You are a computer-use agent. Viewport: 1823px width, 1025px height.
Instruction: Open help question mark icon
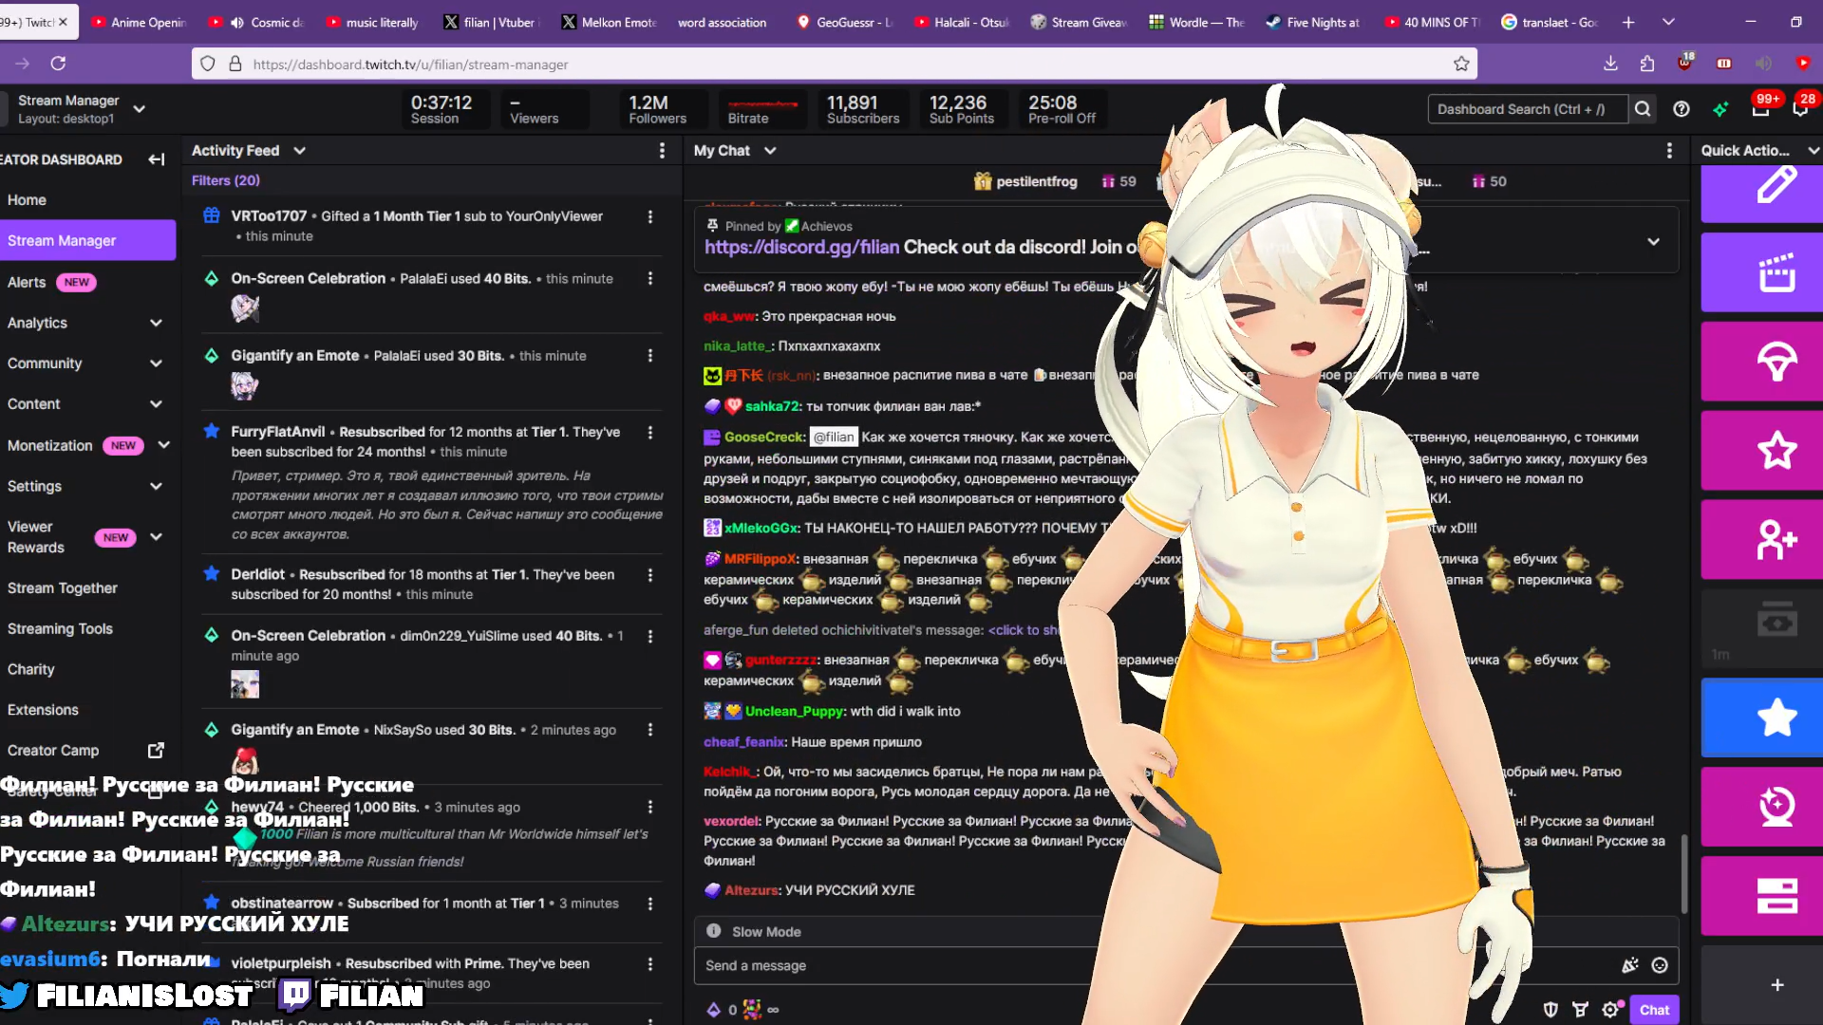[1682, 109]
